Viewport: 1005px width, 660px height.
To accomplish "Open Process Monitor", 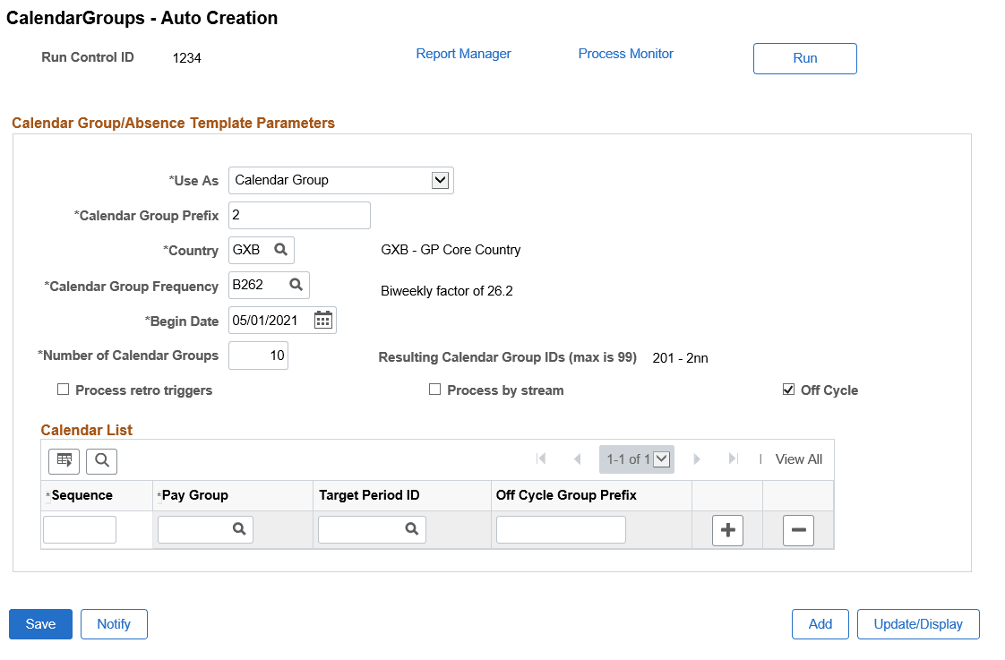I will click(625, 54).
